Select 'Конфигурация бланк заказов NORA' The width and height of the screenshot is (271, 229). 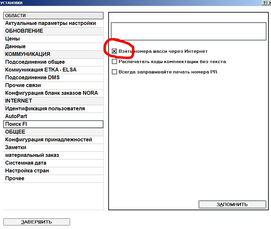(52, 93)
